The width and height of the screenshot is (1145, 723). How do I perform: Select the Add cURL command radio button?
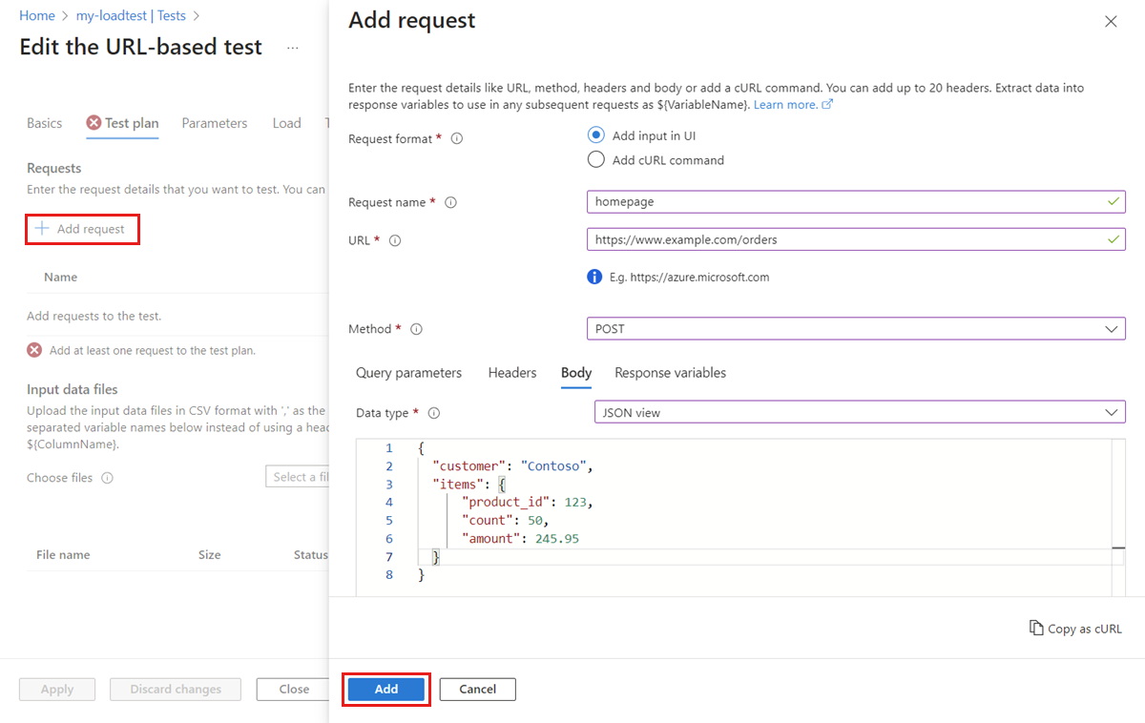[x=595, y=159]
